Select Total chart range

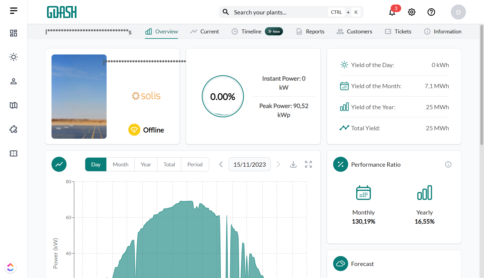coord(169,164)
